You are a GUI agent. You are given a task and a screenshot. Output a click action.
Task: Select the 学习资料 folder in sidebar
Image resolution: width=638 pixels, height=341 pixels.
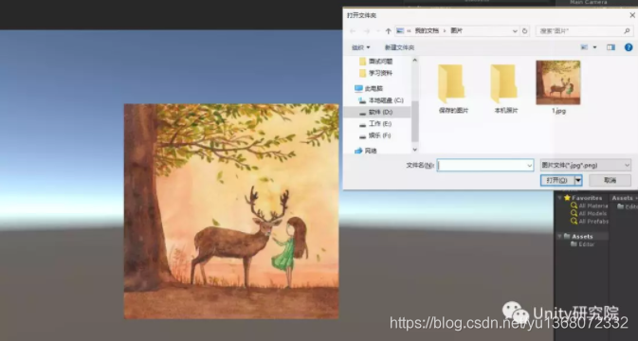click(x=376, y=73)
